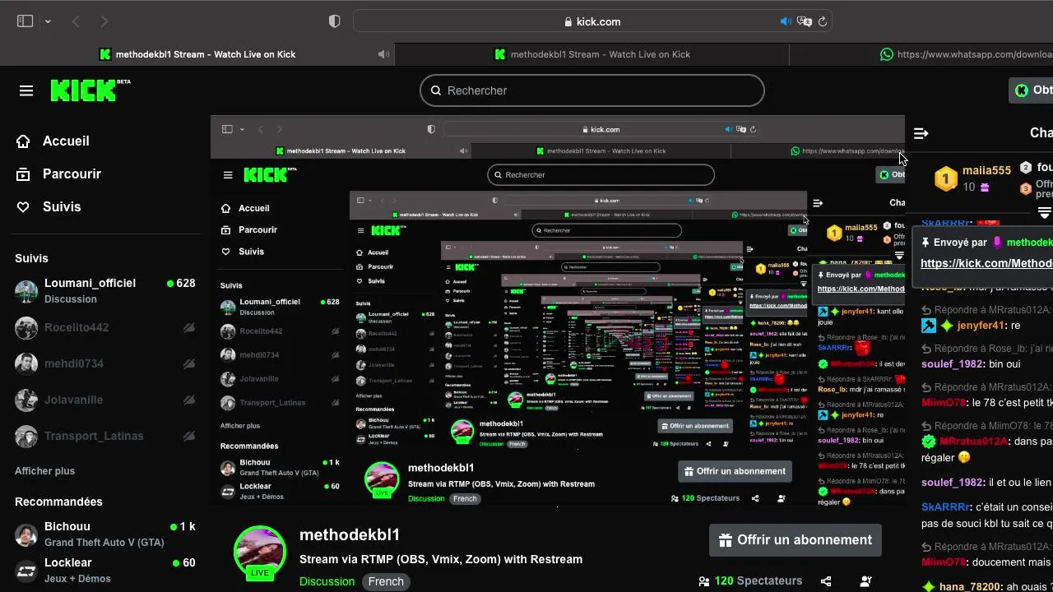The height and width of the screenshot is (592, 1053).
Task: Click the green verified badge beside MRratus012A in the main chat panel
Action: (x=929, y=442)
